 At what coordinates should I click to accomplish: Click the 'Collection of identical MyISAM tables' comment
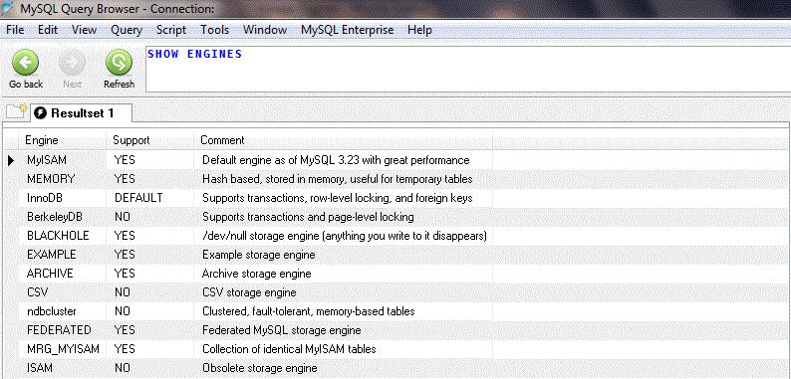point(289,349)
